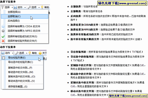Click the red cross icon in 选择 menu
This screenshot has height=98, width=148.
[x=3, y=41]
